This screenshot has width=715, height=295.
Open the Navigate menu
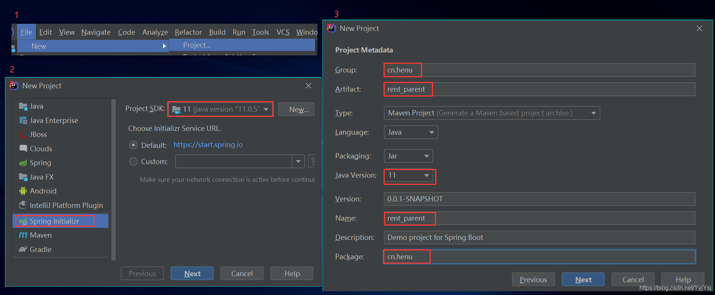point(96,32)
